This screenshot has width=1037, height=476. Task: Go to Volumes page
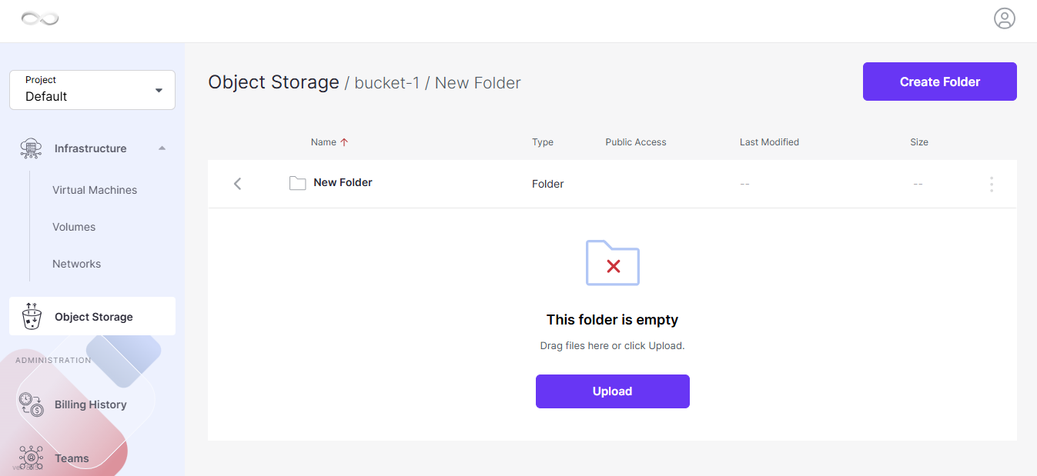(x=74, y=227)
